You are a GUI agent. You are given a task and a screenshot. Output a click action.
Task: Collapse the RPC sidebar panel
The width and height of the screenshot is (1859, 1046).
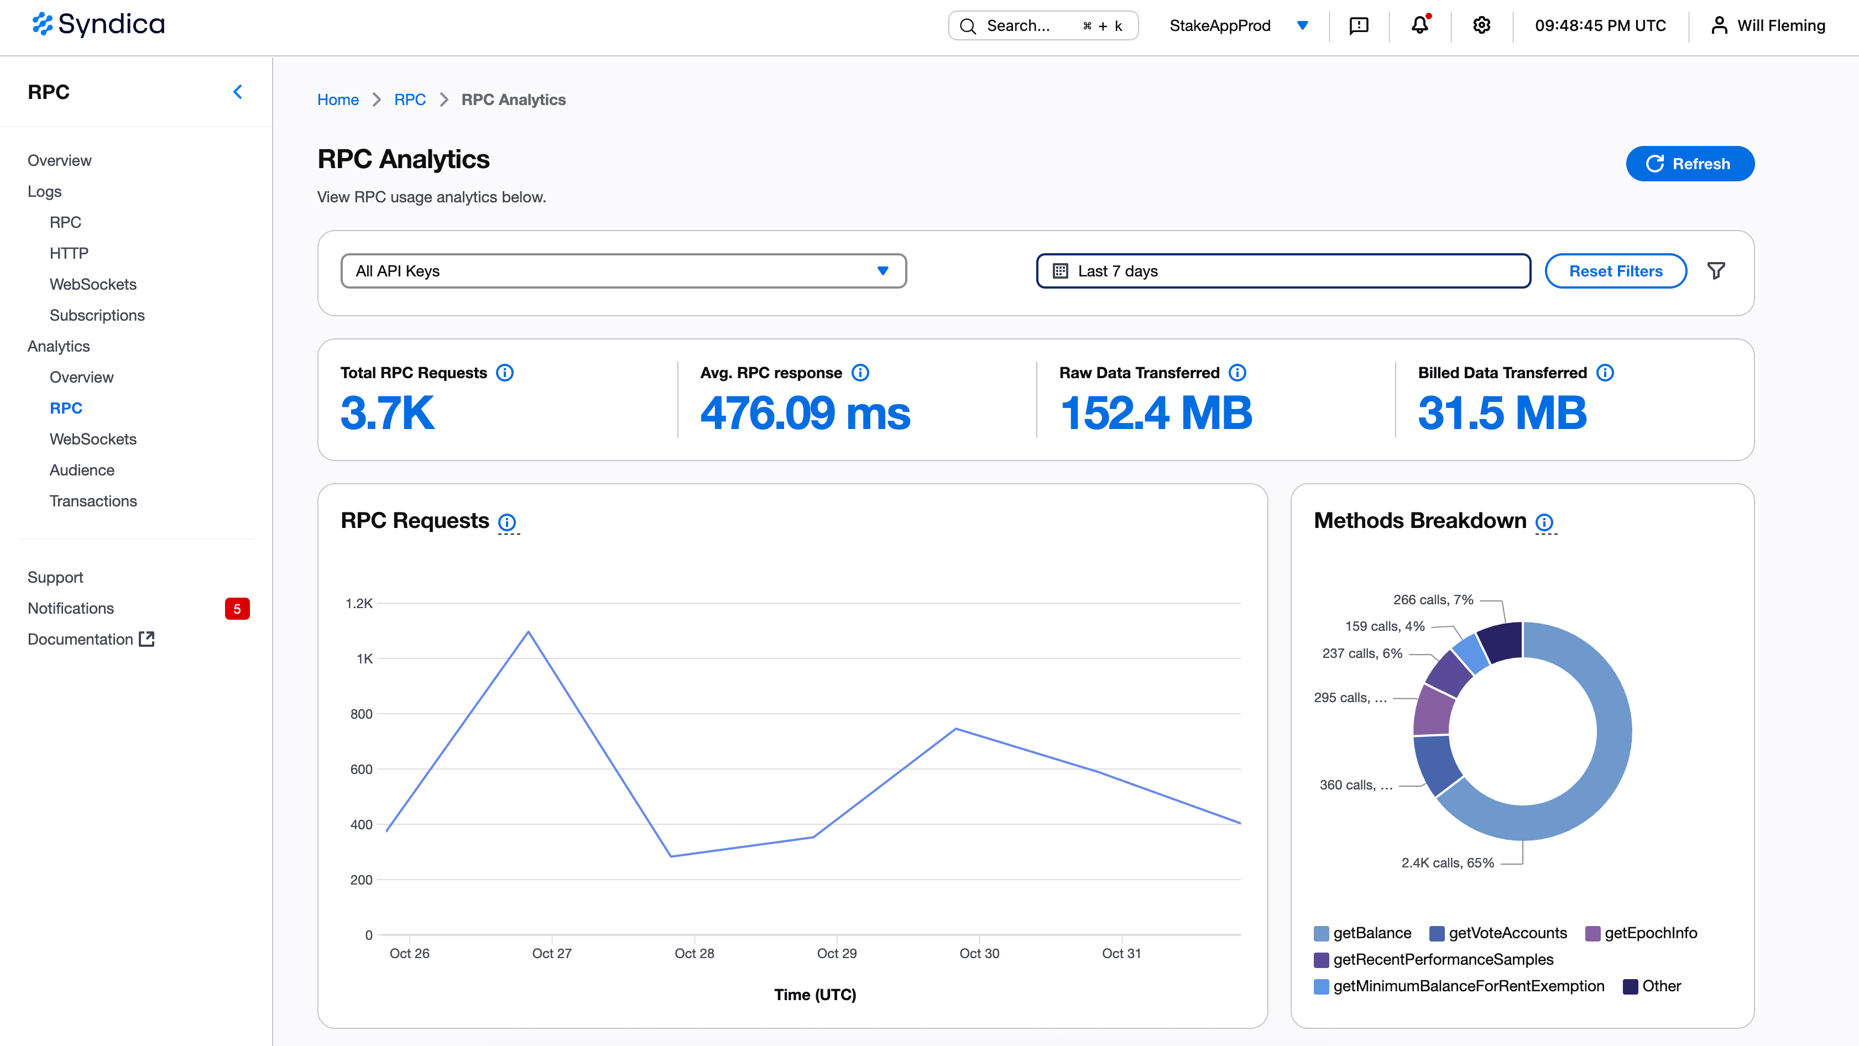tap(237, 92)
